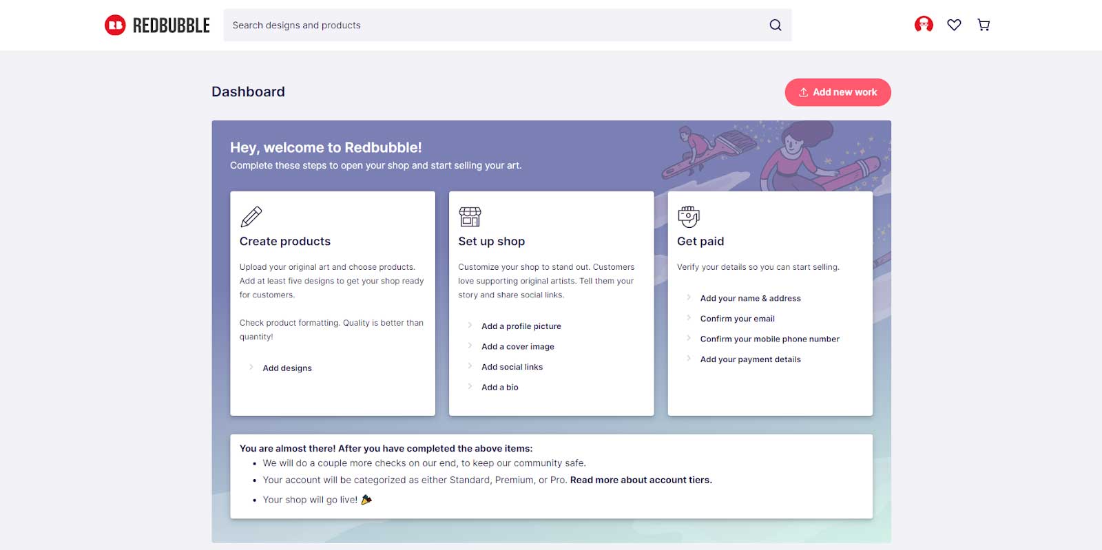Click the pencil icon in Create products
The height and width of the screenshot is (550, 1102).
251,217
